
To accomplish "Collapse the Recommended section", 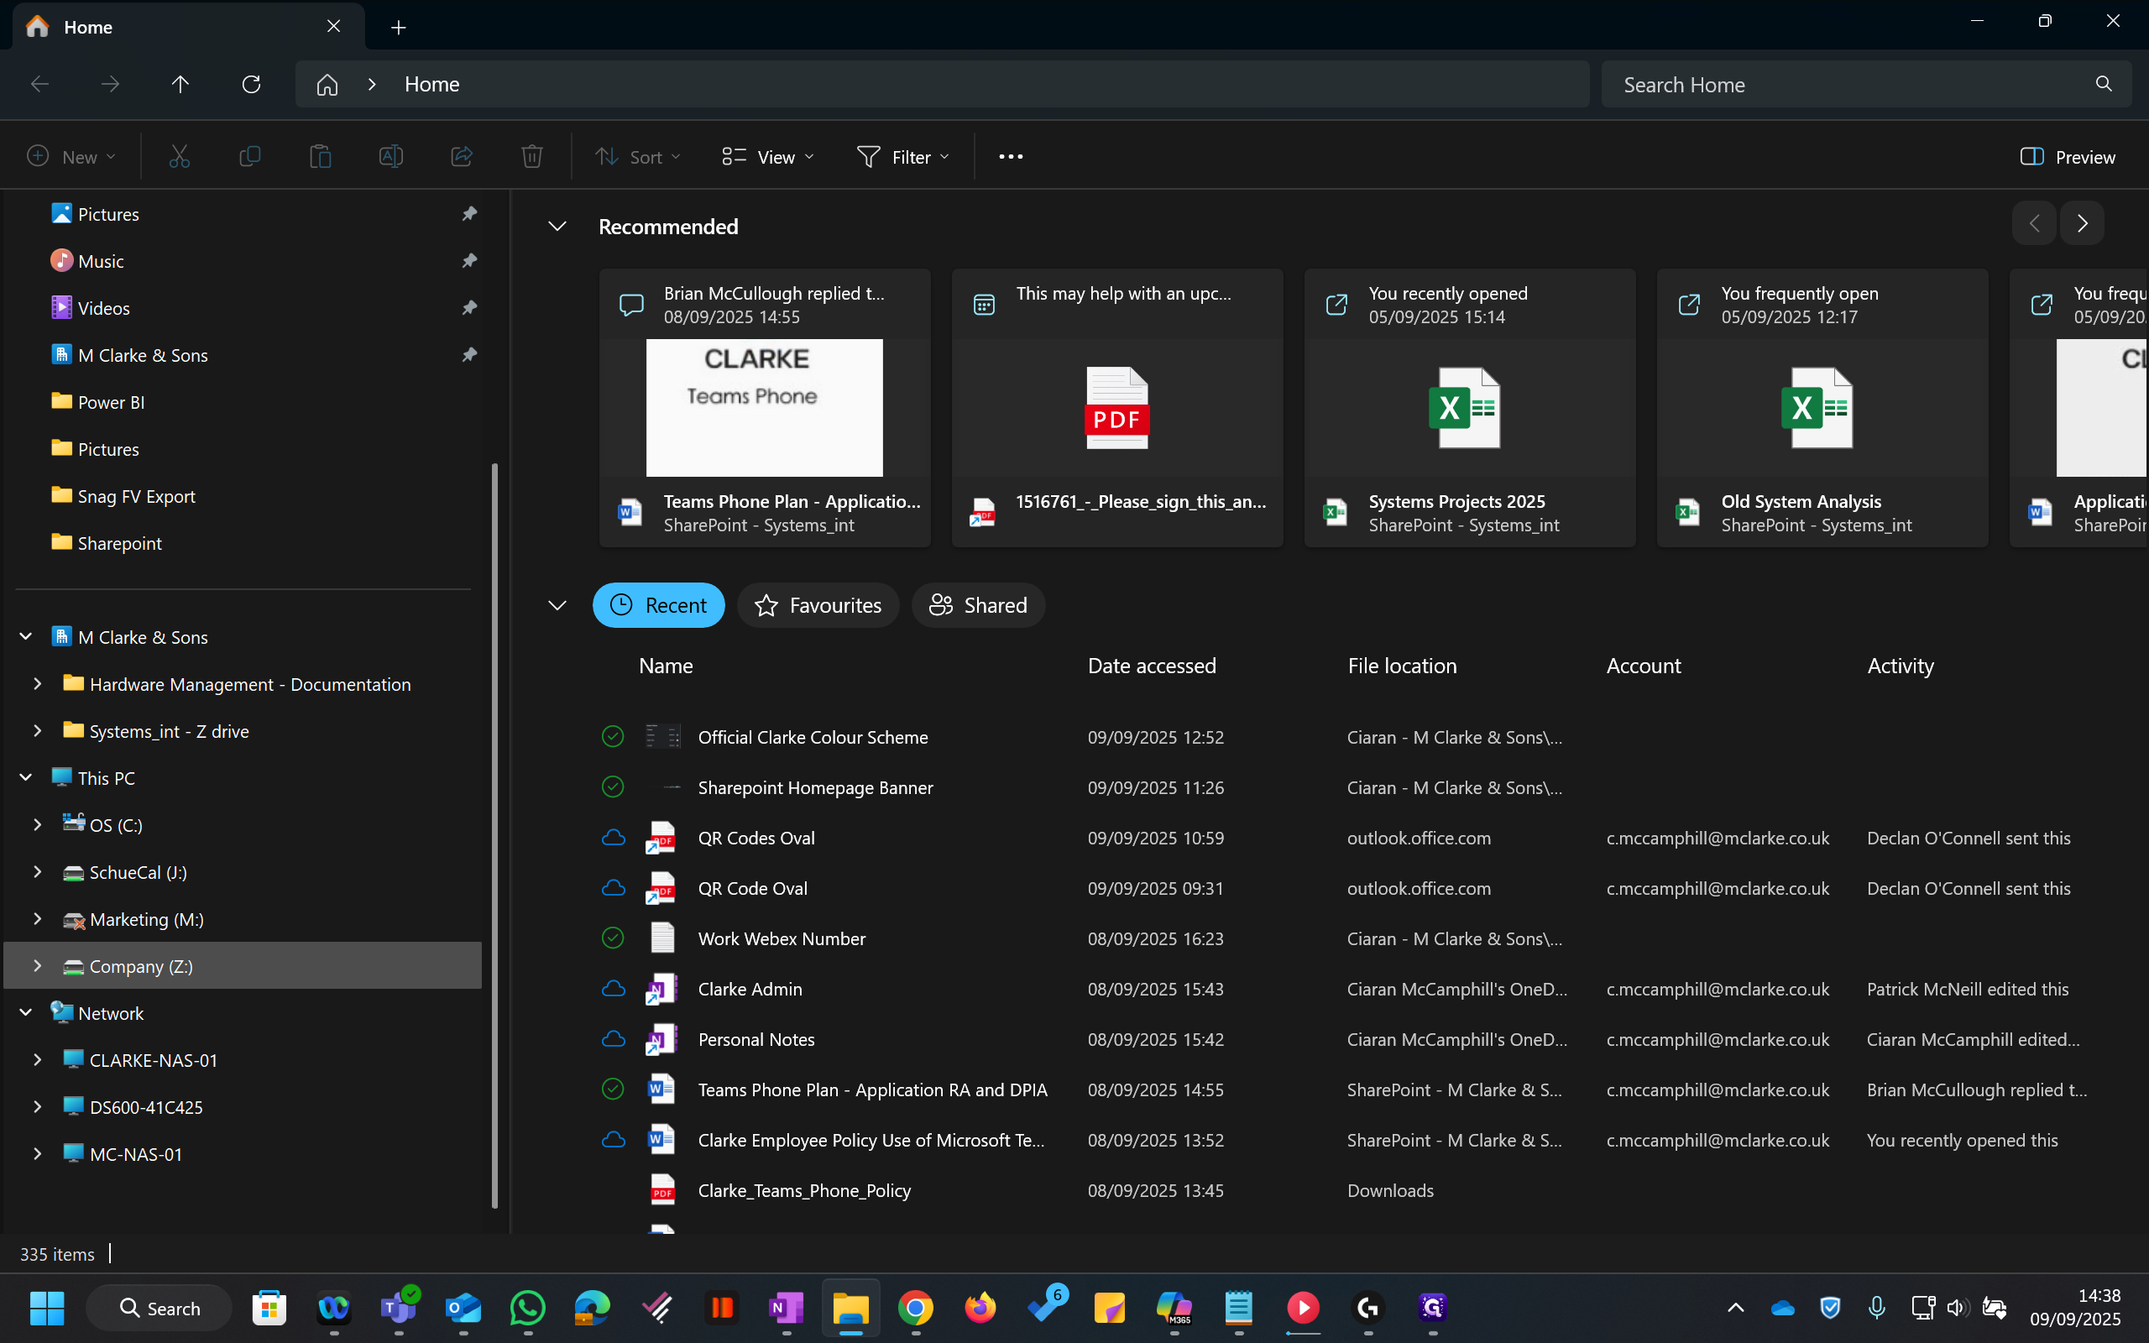I will pyautogui.click(x=557, y=227).
